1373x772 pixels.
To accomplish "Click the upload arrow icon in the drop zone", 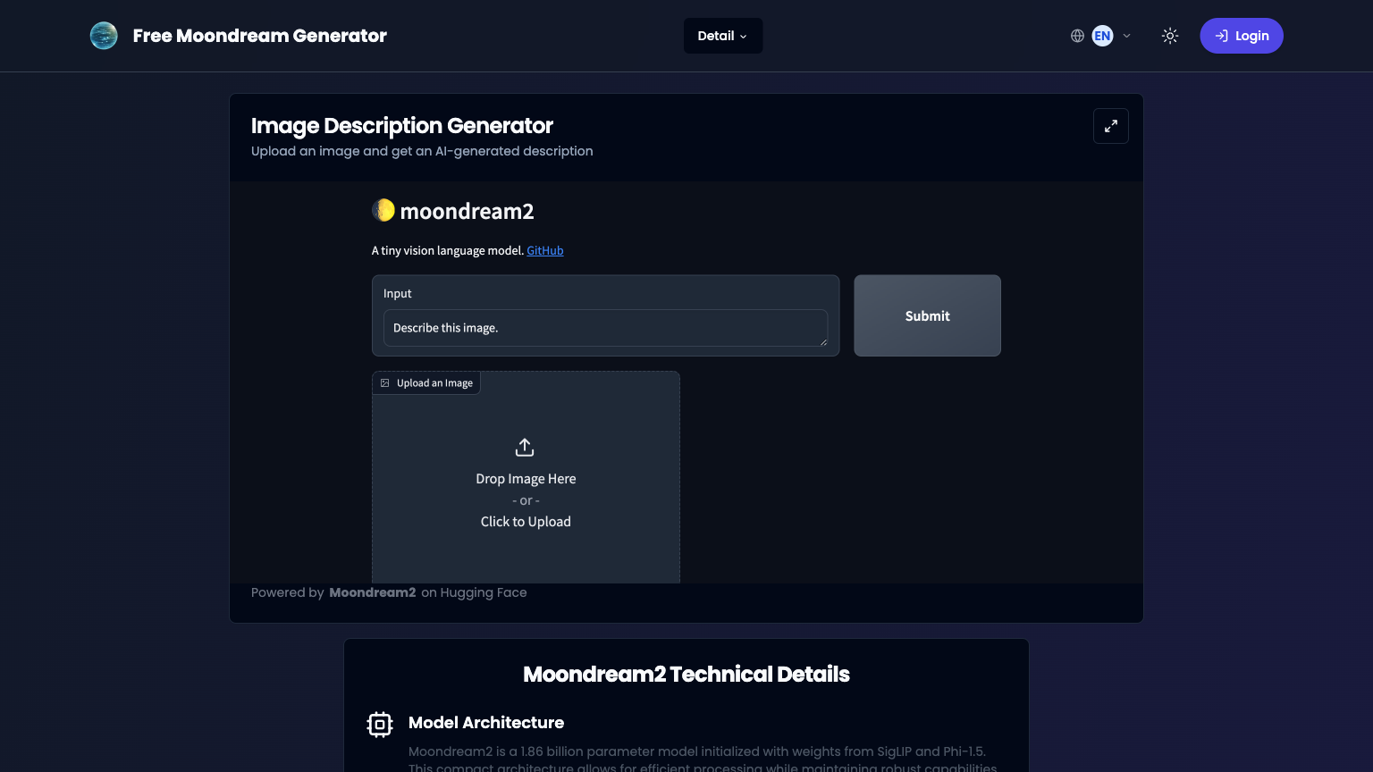I will 524,447.
